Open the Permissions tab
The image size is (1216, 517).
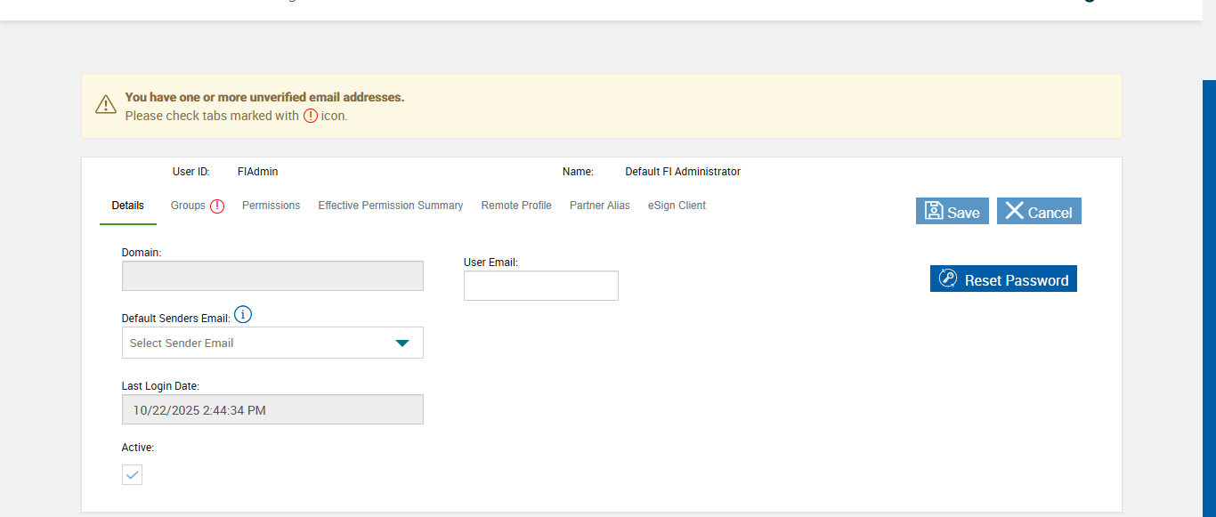point(271,206)
